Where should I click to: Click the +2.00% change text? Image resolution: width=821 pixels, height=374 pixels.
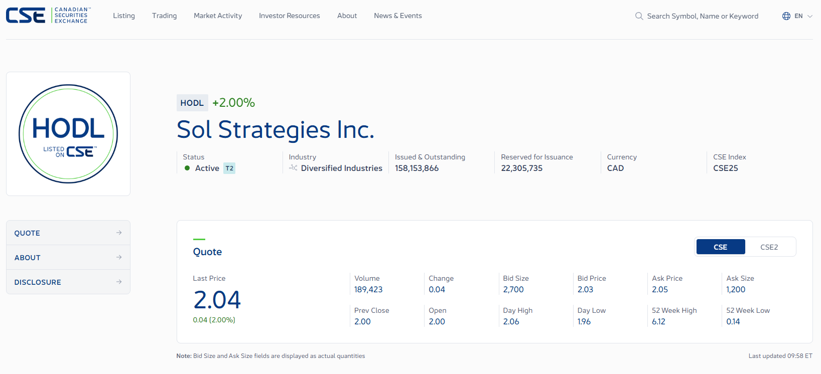233,103
